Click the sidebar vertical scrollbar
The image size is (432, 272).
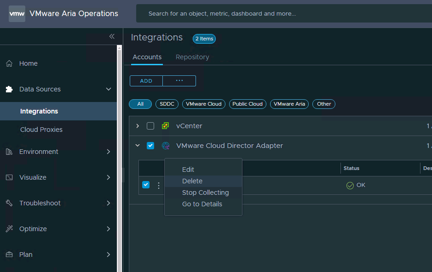pos(120,156)
